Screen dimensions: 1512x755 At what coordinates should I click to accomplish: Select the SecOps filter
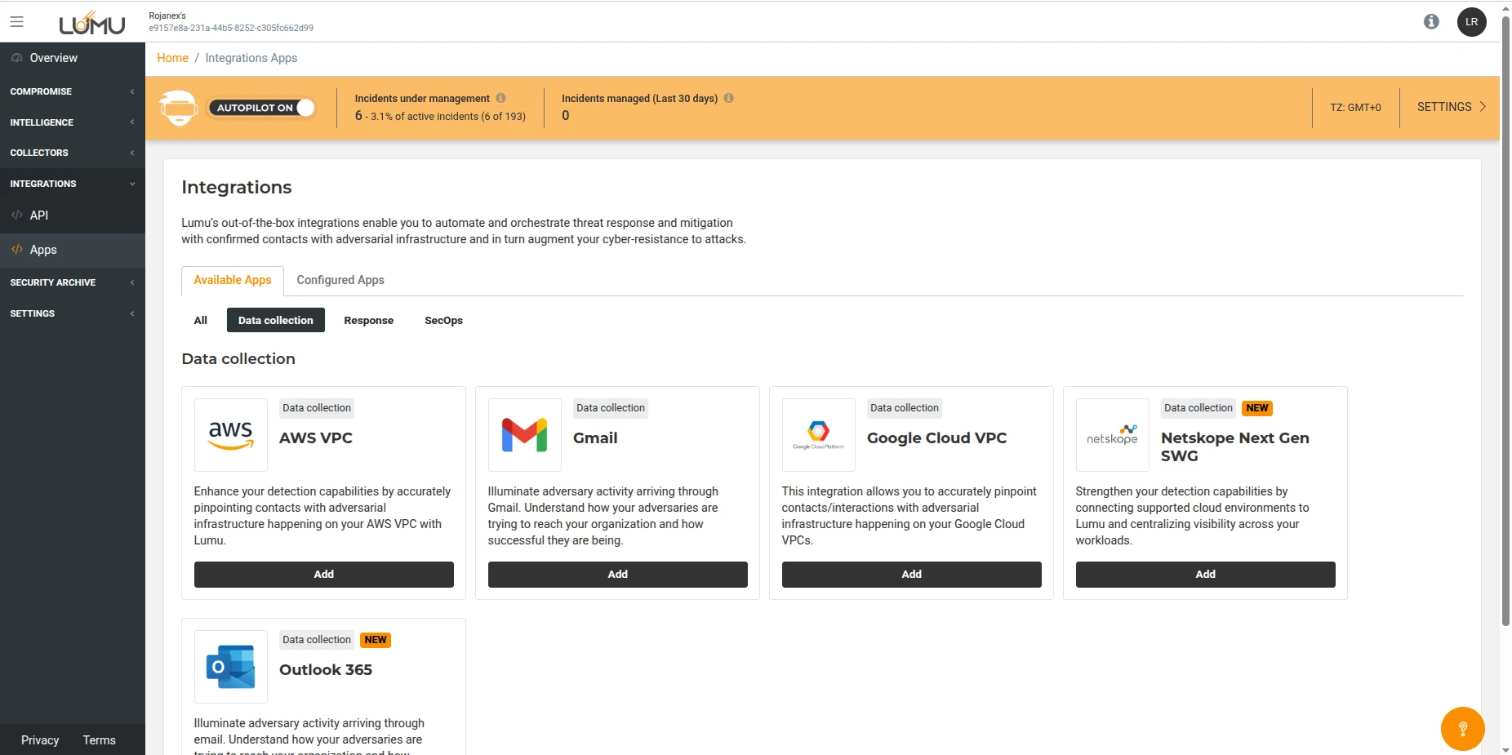[x=443, y=321]
